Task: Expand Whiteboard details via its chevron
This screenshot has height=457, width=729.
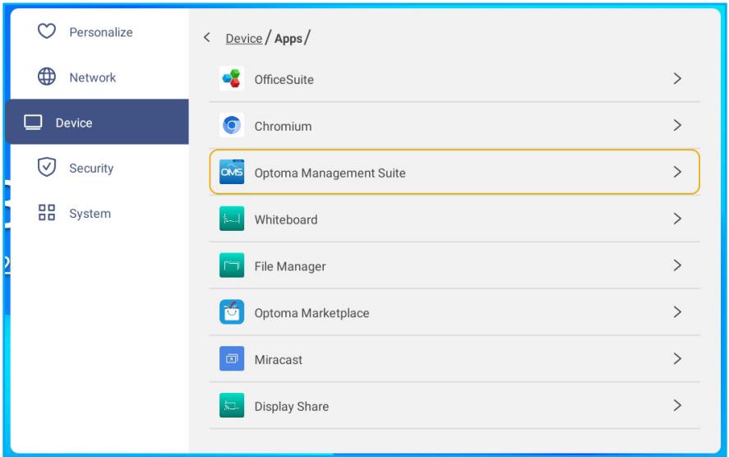Action: click(x=677, y=219)
